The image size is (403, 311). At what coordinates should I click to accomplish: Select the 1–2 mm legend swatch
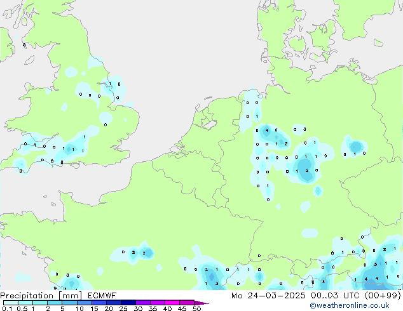[x=40, y=303]
